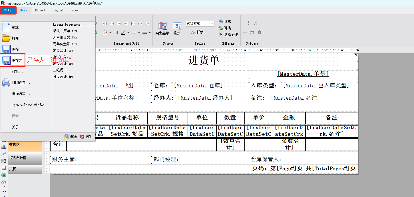
Task: Choose 新建 from the File menu
Action: (26, 27)
